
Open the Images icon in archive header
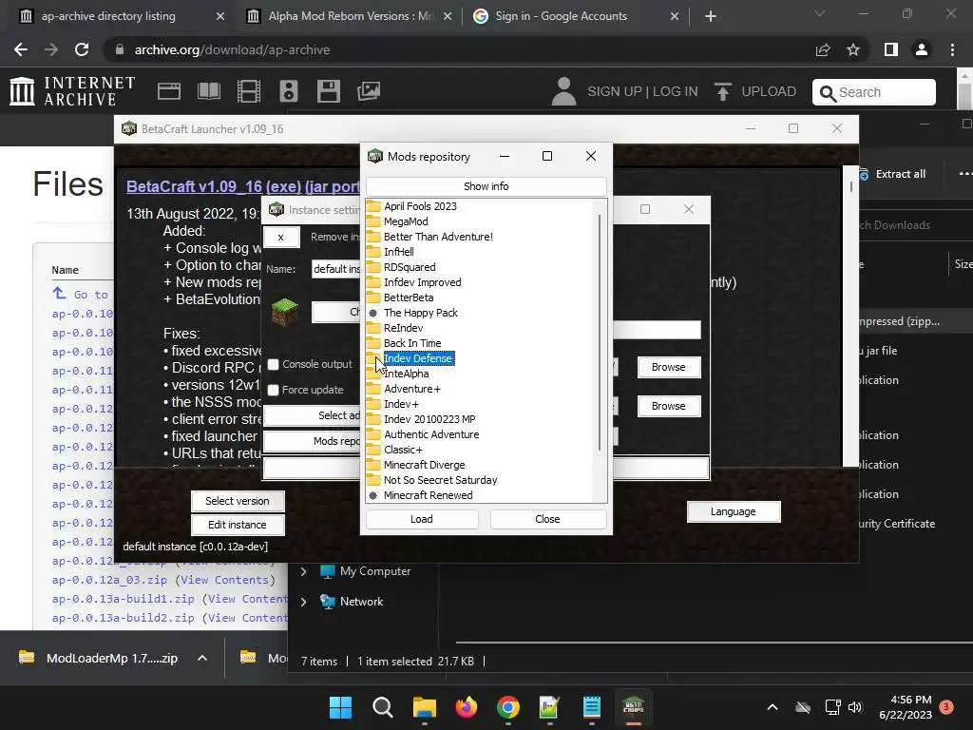[369, 91]
